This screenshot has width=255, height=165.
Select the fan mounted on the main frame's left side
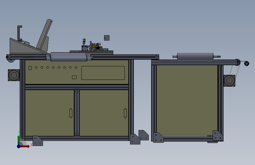click(14, 75)
